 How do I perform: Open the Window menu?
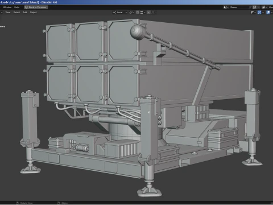(x=7, y=7)
